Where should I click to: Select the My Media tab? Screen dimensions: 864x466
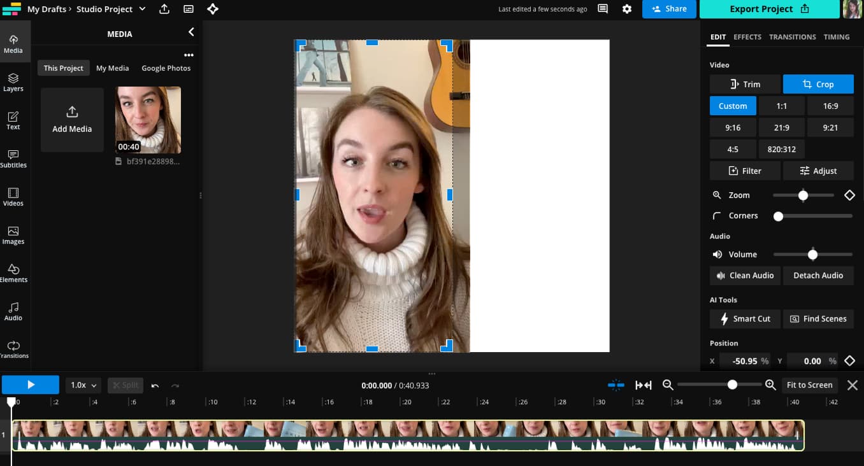pos(113,68)
